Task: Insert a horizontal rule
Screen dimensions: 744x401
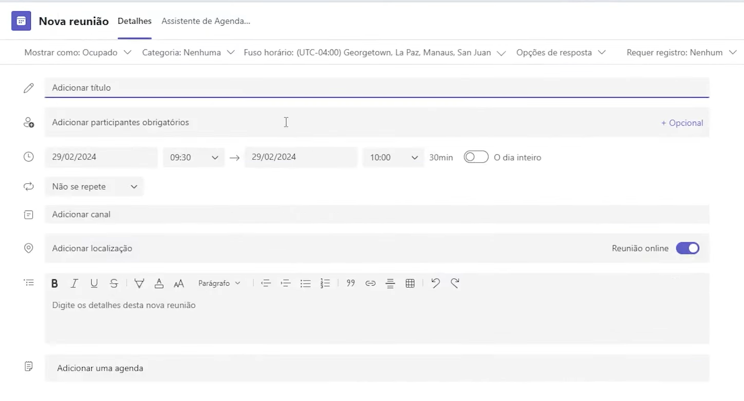Action: (390, 283)
